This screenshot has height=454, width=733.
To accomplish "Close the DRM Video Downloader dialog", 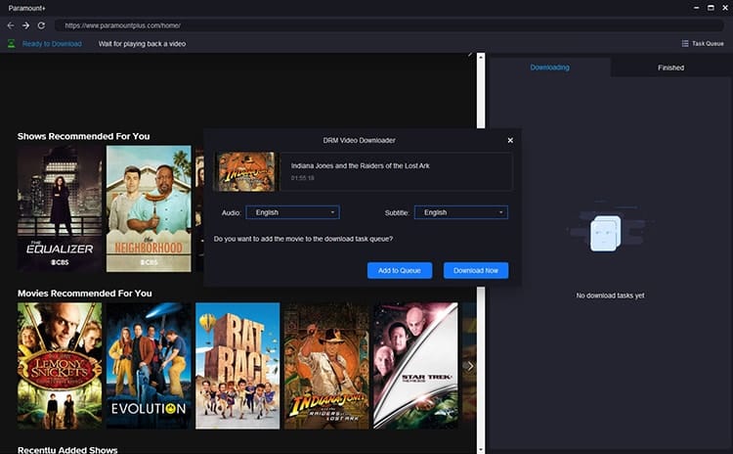I will point(510,140).
